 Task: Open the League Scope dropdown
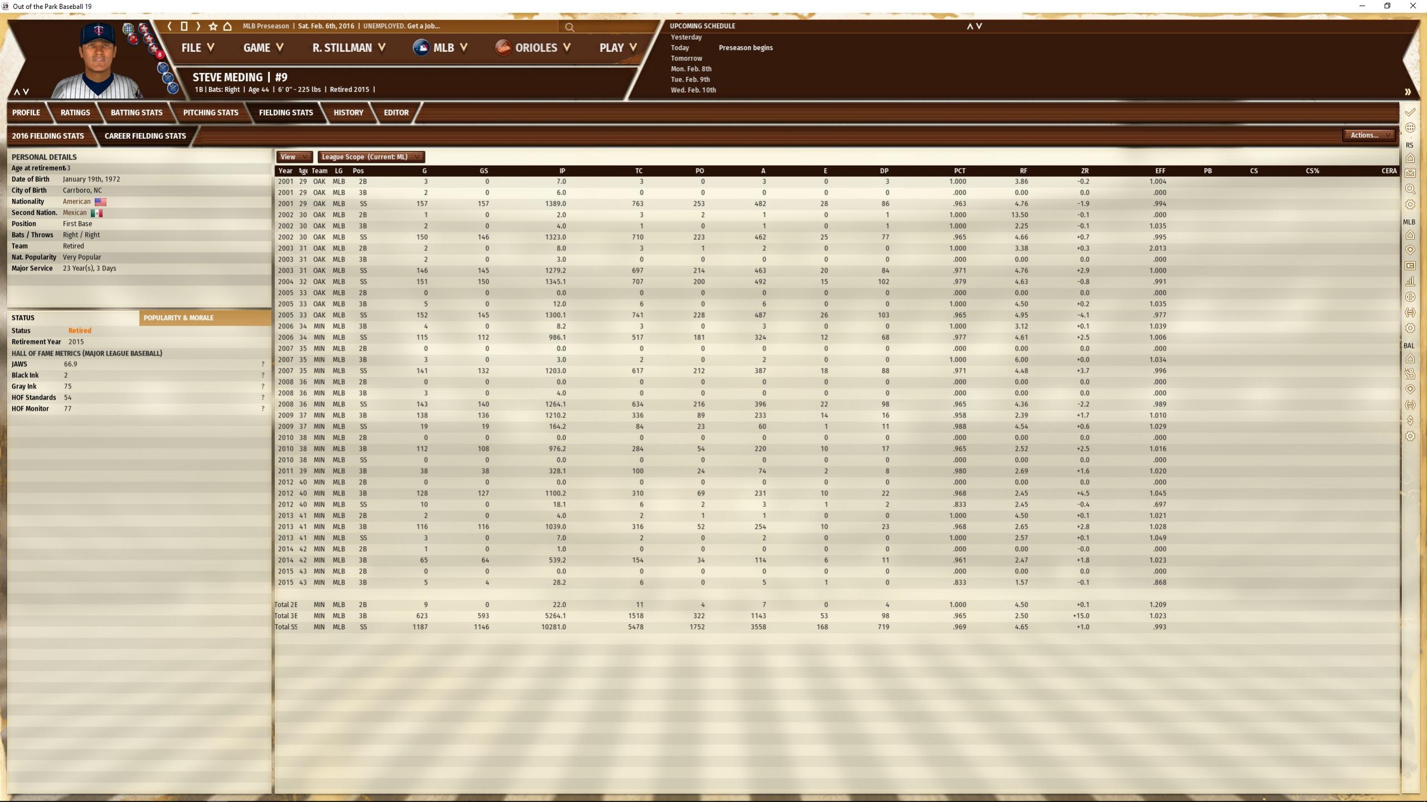370,157
